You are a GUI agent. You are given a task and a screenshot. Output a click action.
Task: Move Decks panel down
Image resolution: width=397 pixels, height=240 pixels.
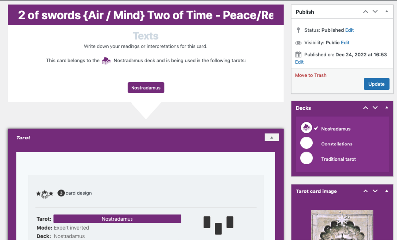click(x=375, y=108)
